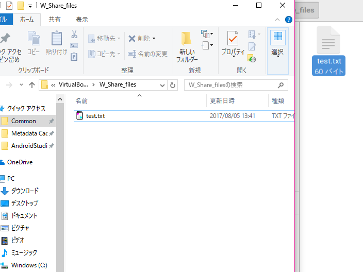This screenshot has width=363, height=272.
Task: Open the recent locations dropdown arrow
Action: 21,85
